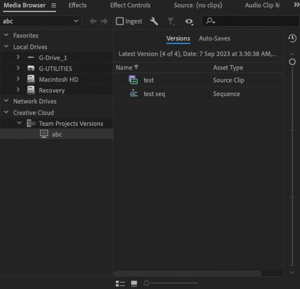Open the directory viewers eye dropdown
The height and width of the screenshot is (289, 300).
pyautogui.click(x=189, y=21)
